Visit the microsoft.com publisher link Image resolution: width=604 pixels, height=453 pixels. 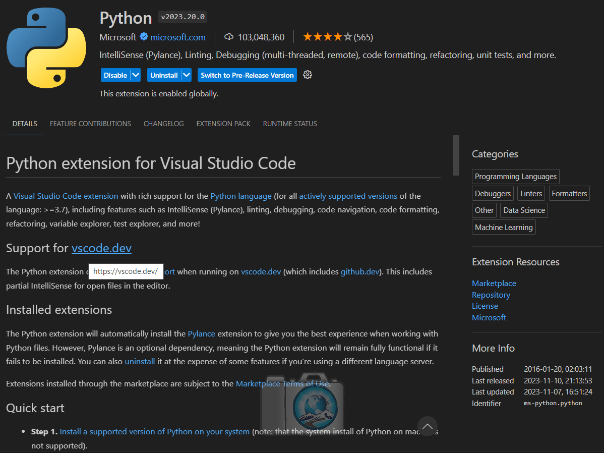(179, 37)
